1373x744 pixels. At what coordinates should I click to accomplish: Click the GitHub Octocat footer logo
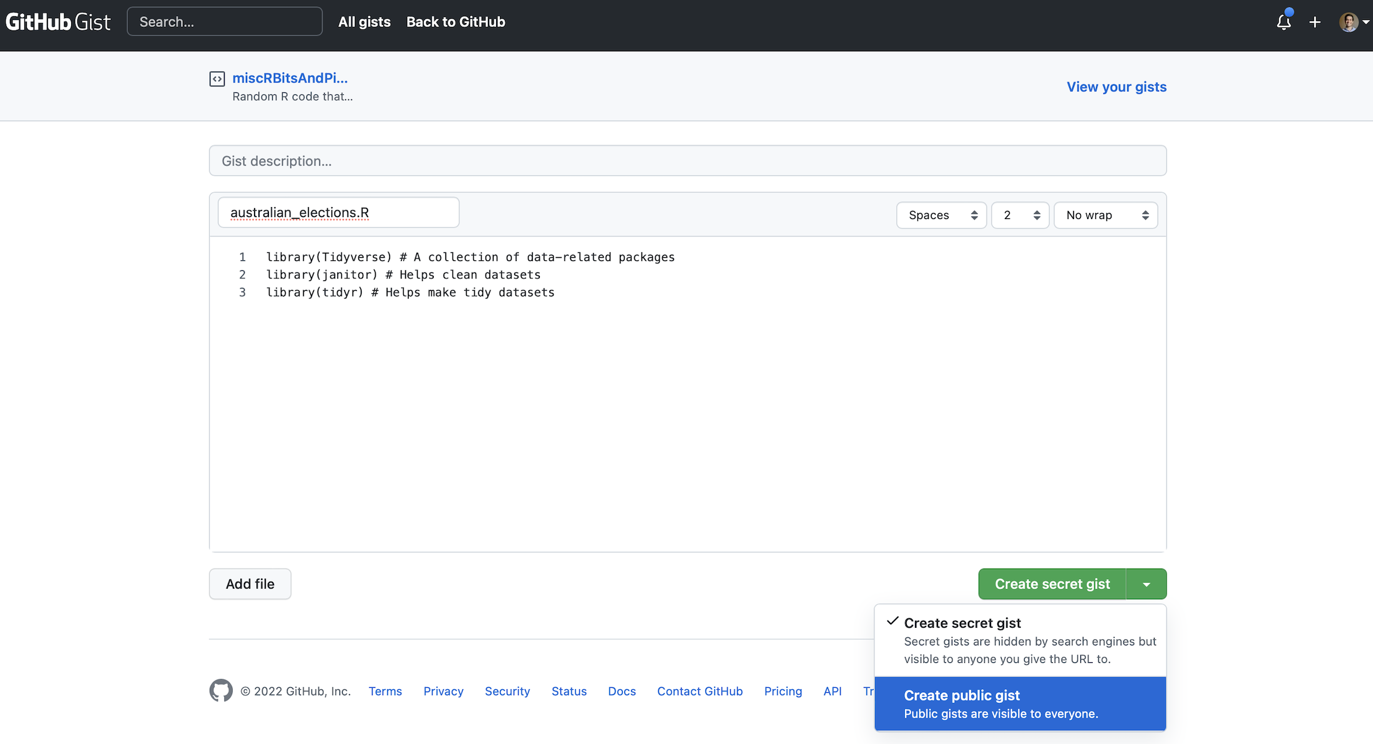pos(221,691)
